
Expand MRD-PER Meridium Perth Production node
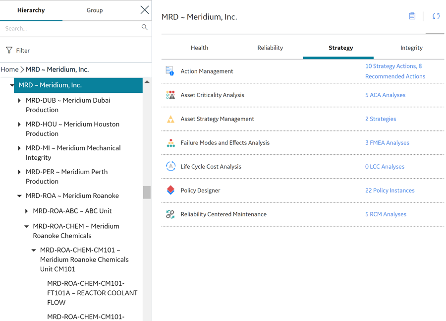tap(19, 172)
